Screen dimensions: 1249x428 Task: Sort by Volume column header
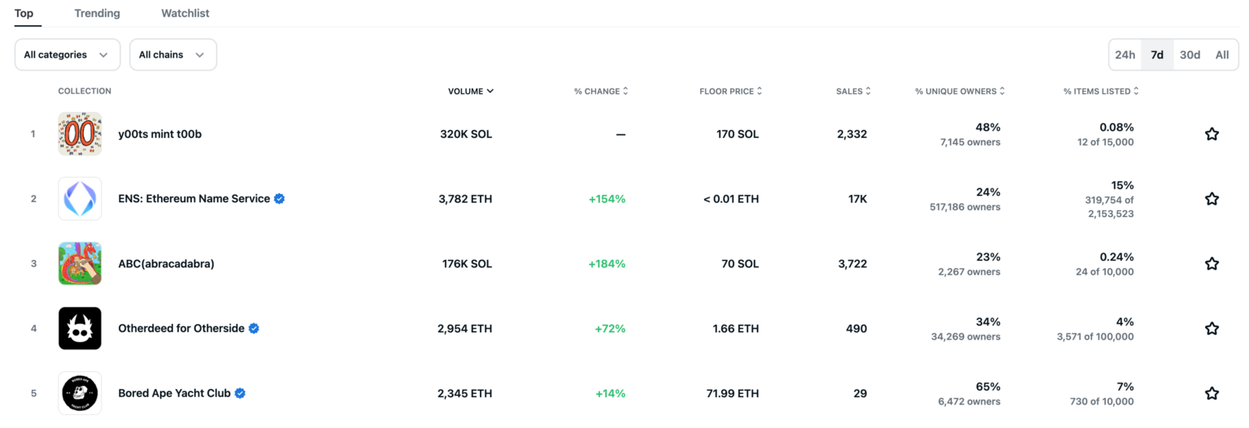(x=470, y=91)
